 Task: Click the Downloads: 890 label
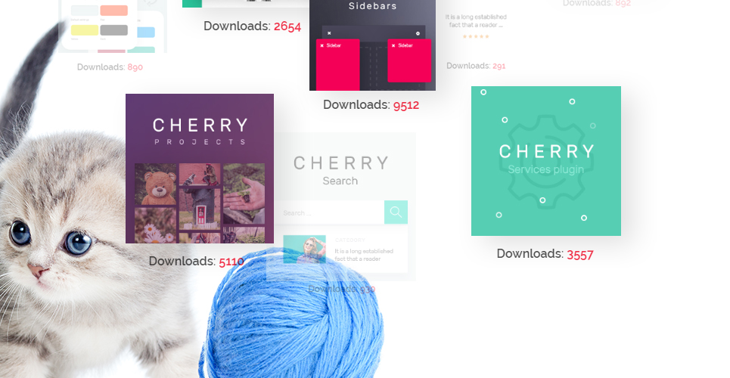110,67
